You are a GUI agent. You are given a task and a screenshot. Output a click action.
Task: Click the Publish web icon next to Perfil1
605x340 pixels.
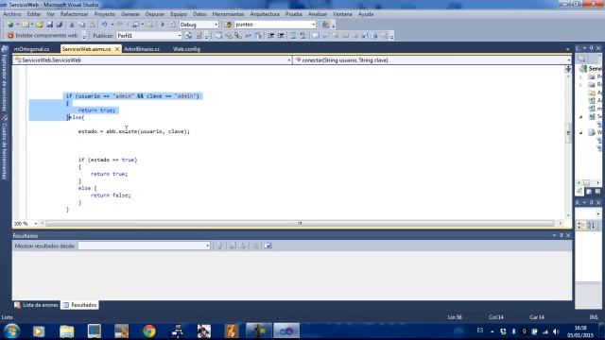click(188, 36)
